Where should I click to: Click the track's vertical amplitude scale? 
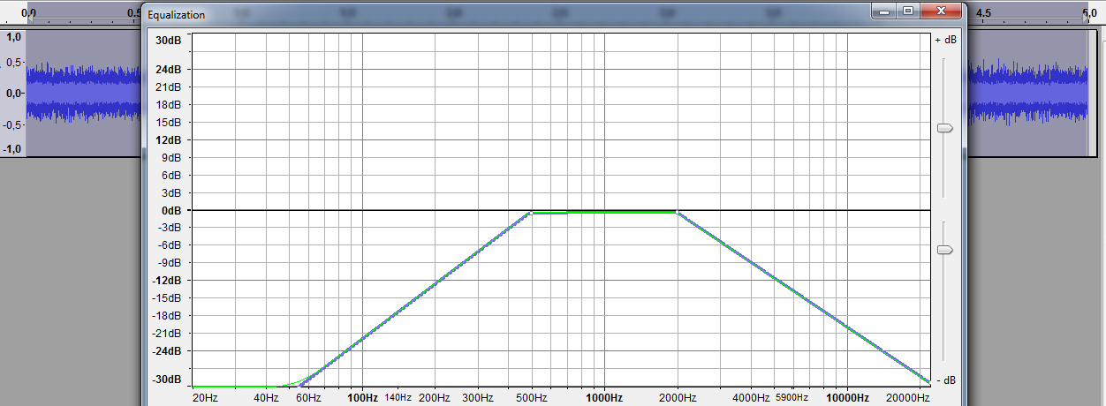coord(13,93)
